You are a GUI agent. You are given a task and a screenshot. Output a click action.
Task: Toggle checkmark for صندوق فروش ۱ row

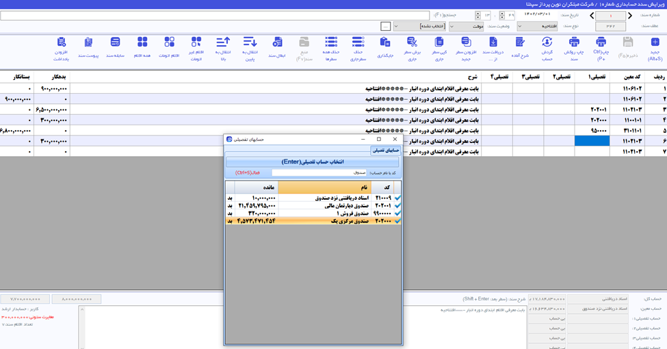(x=397, y=214)
